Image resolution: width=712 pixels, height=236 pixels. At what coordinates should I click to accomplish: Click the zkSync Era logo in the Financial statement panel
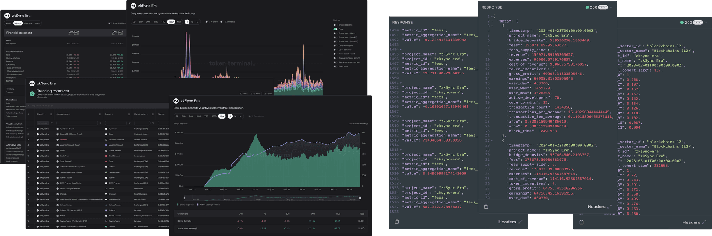(x=7, y=16)
